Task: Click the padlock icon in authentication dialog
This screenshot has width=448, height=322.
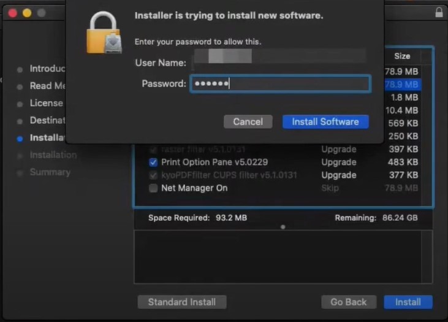Action: [105, 33]
